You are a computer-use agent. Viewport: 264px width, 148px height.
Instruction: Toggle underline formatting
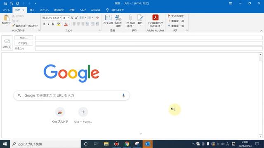[53, 24]
